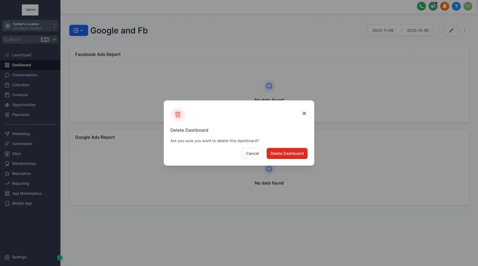Viewport: 478px width, 266px height.
Task: Click the Calendars calendar icon
Action: (x=7, y=85)
